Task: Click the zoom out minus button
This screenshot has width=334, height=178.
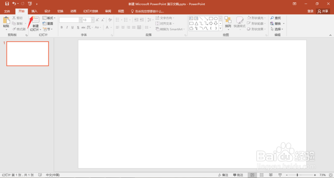Action: pyautogui.click(x=287, y=175)
